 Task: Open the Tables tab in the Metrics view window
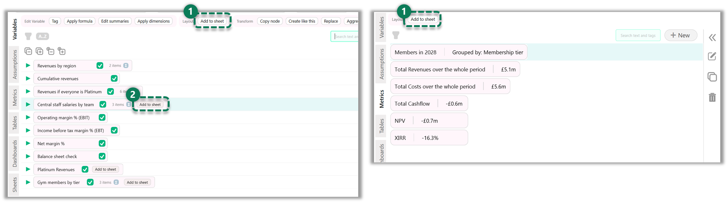(x=381, y=126)
